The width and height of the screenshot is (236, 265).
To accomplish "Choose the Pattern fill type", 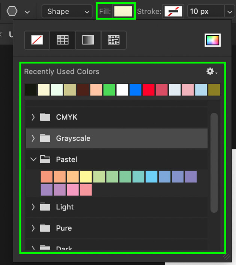I will (x=113, y=40).
